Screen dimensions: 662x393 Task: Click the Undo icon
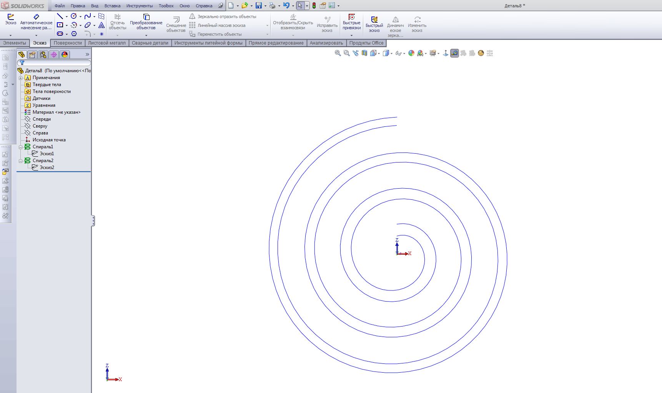[286, 5]
